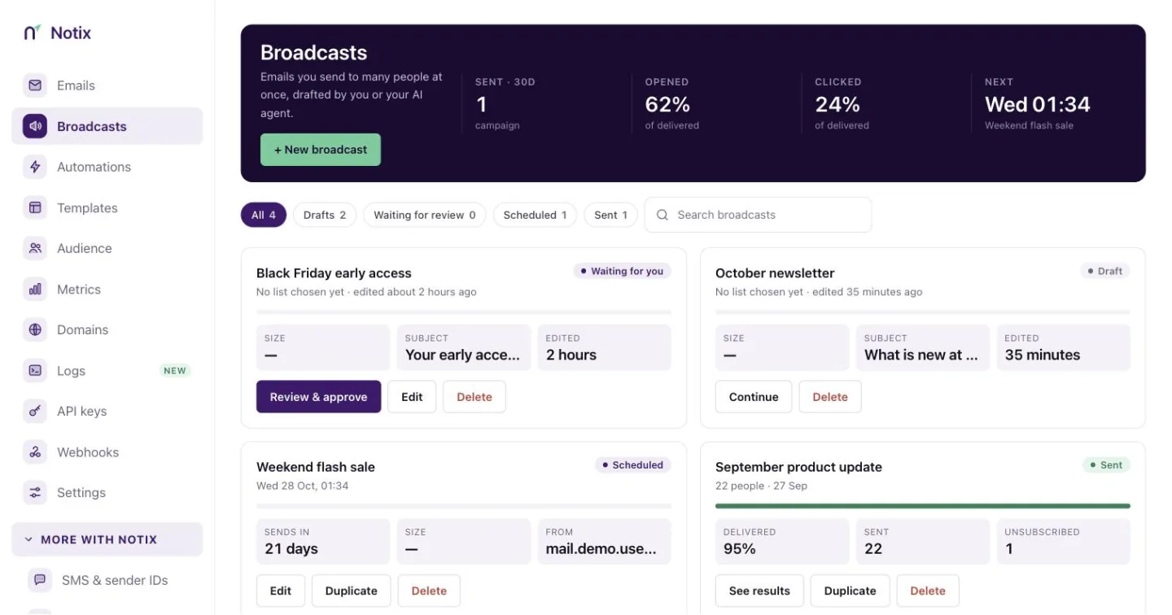Screen dimensions: 1172x615
Task: Click the magnifier icon in the search box
Action: 663,215
